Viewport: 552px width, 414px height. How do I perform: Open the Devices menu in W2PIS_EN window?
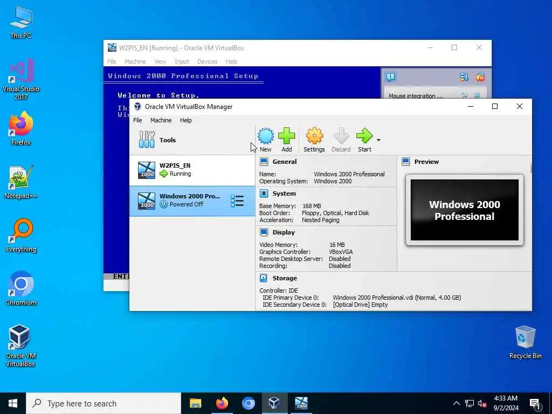pyautogui.click(x=207, y=61)
